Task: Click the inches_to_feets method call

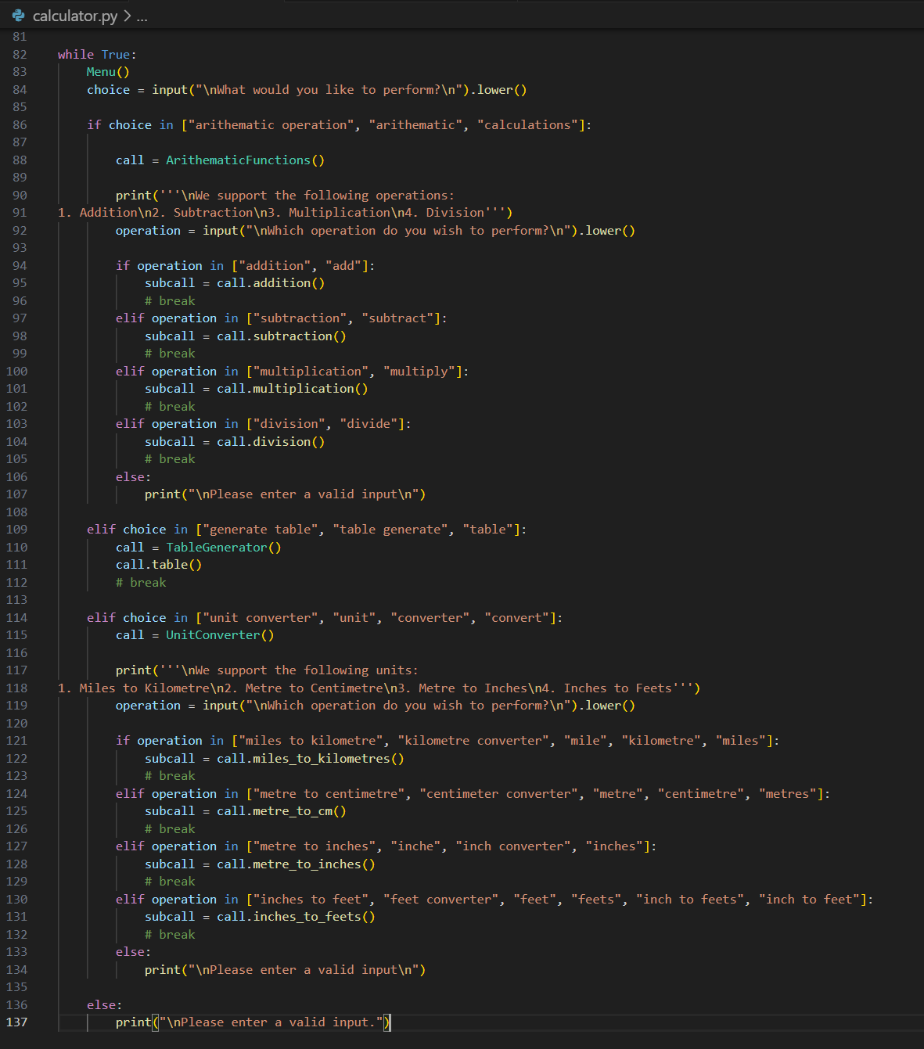Action: [313, 917]
